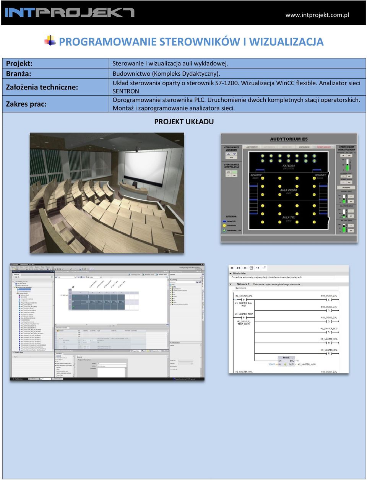
Task: Set ventilation to AUTO mode
Action: 229,172
